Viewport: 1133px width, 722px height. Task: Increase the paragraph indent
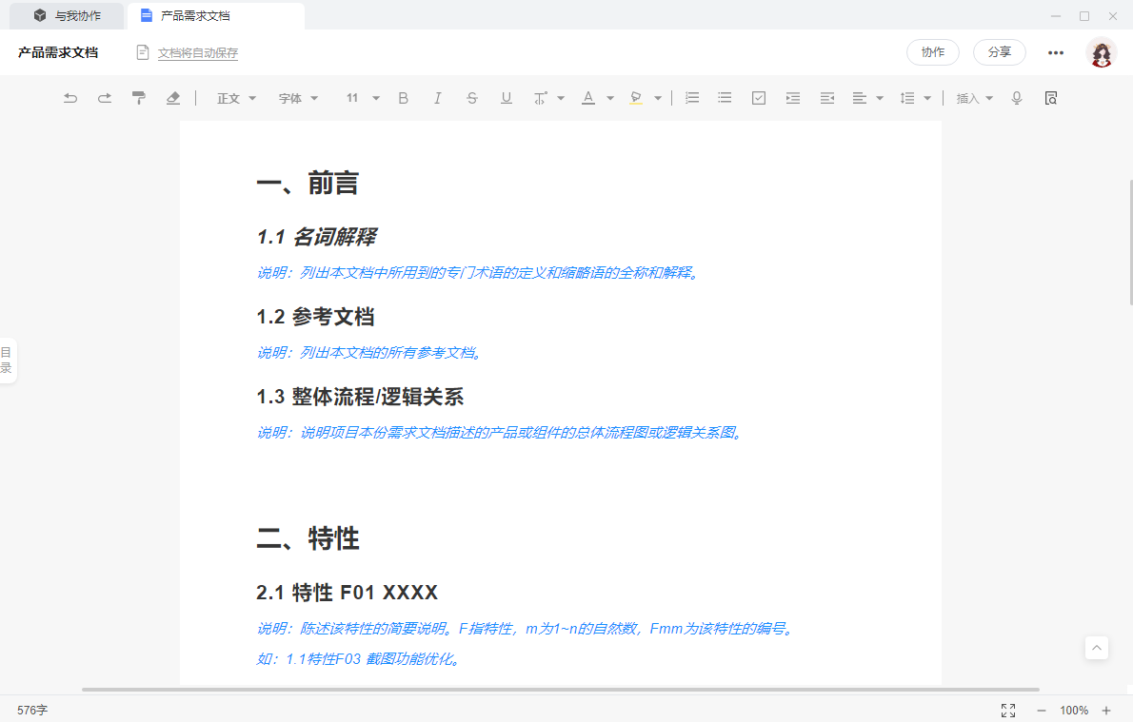pos(793,98)
